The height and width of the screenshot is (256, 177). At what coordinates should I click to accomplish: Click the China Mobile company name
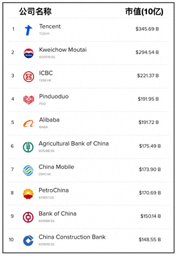[x=56, y=167]
